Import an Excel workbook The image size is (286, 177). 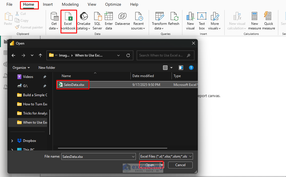69,21
